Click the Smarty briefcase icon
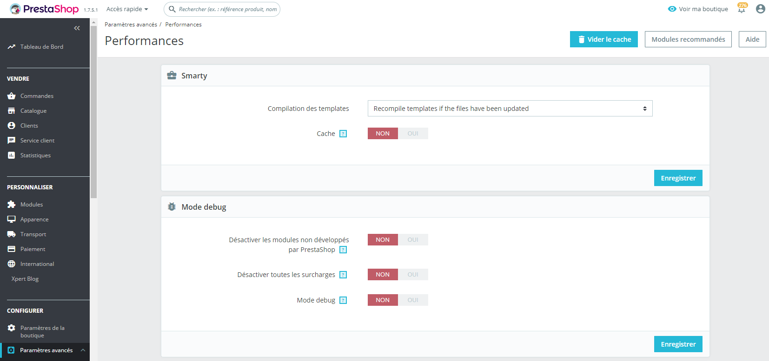769x361 pixels. [x=172, y=76]
